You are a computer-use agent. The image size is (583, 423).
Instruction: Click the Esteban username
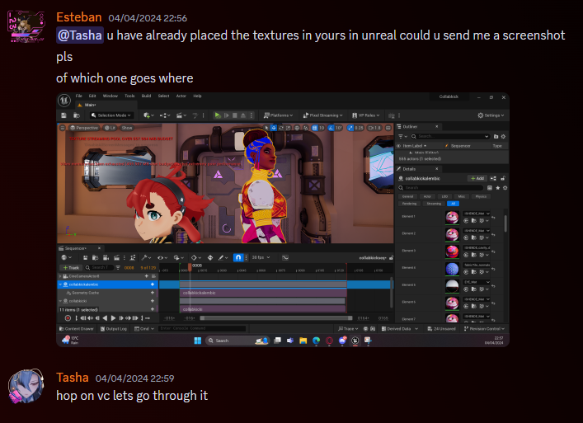coord(79,17)
